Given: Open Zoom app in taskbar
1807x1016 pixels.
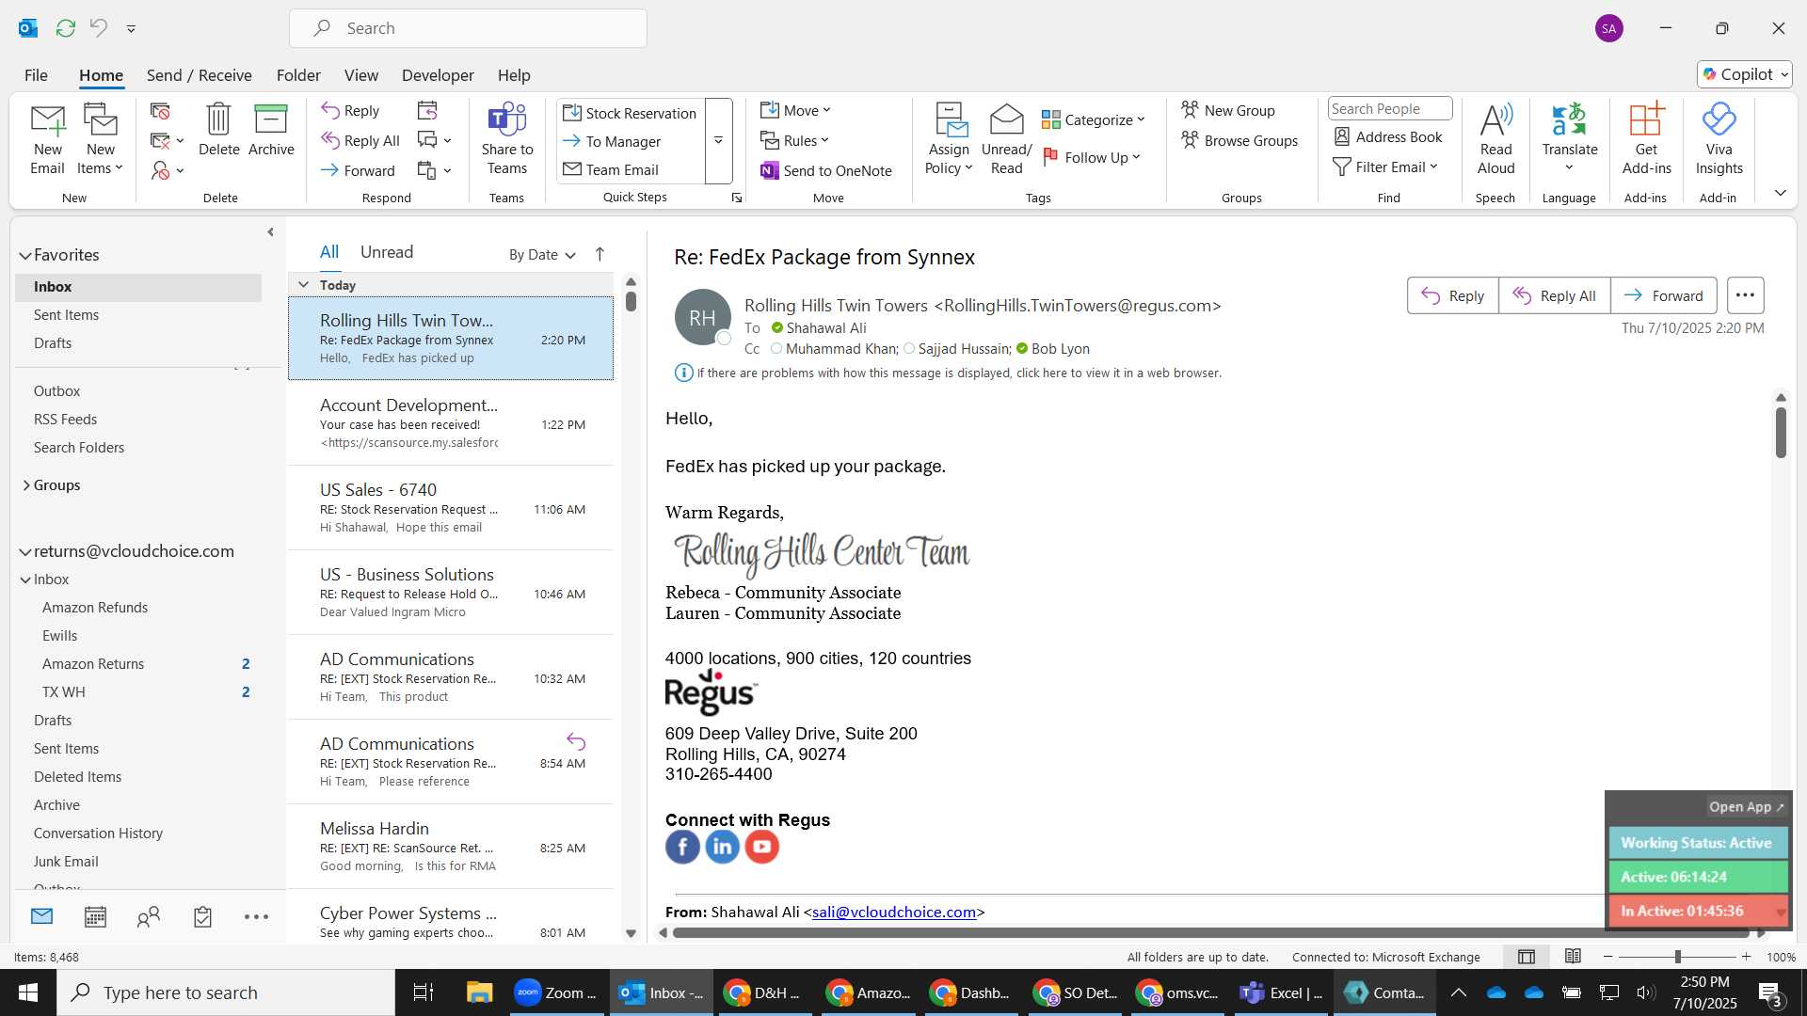Looking at the screenshot, I should click(556, 992).
